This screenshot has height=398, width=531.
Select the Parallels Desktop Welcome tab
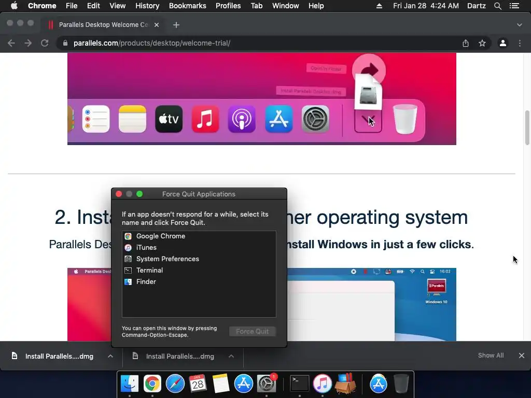coord(103,25)
